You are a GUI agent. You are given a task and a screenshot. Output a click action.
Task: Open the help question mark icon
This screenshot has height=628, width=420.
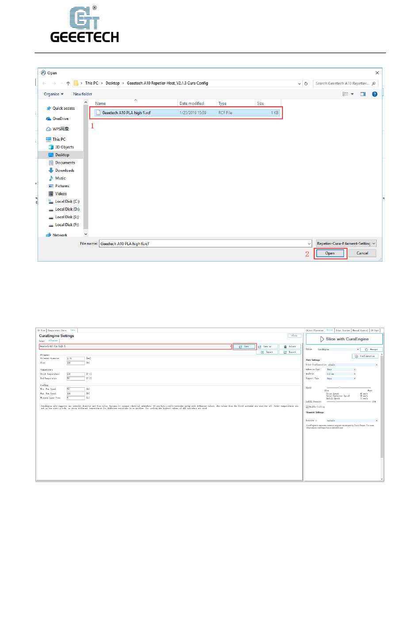(x=375, y=94)
